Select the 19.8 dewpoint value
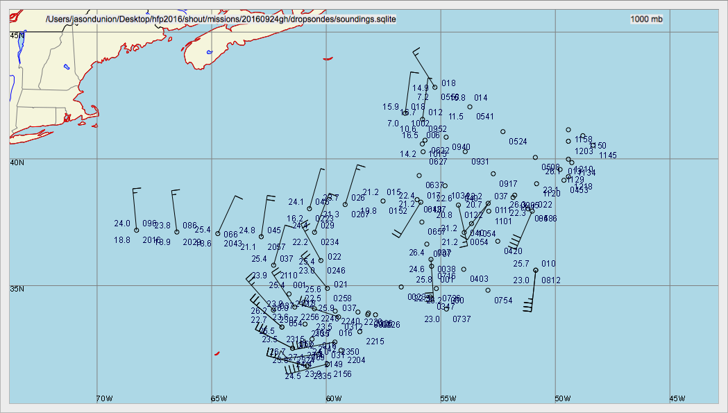 coord(369,211)
